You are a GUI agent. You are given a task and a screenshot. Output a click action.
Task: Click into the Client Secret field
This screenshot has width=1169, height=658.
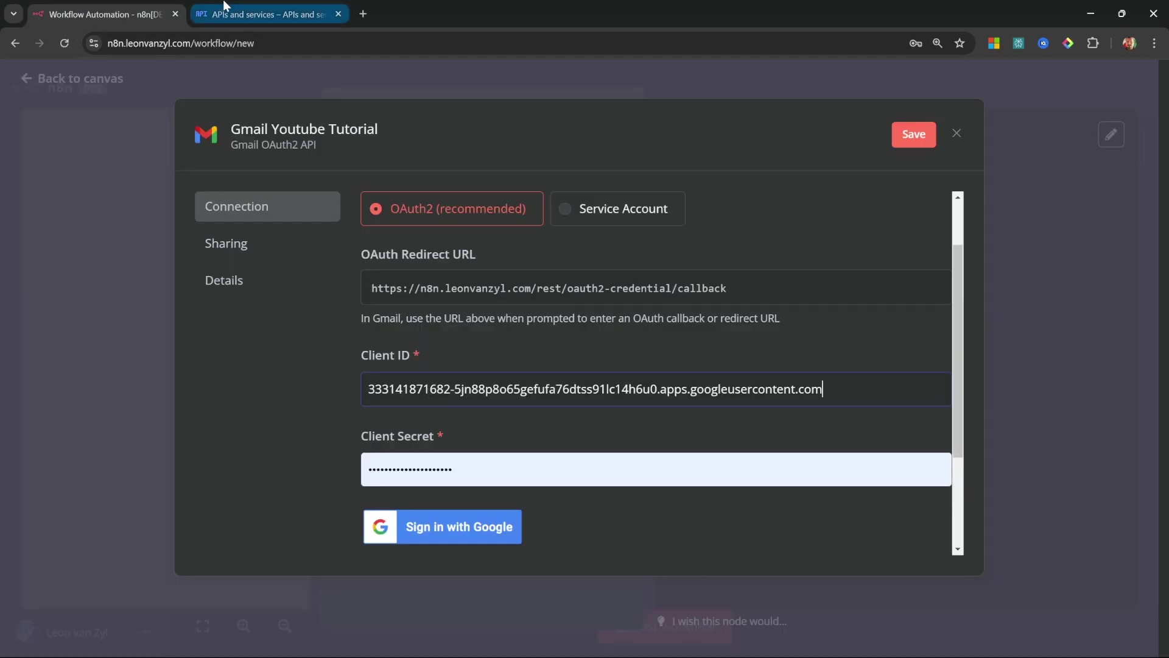[655, 470]
